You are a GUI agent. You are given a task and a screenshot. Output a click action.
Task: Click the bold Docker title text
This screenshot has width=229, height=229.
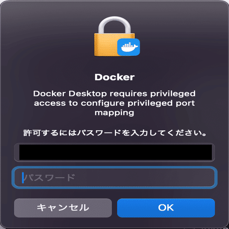114,77
